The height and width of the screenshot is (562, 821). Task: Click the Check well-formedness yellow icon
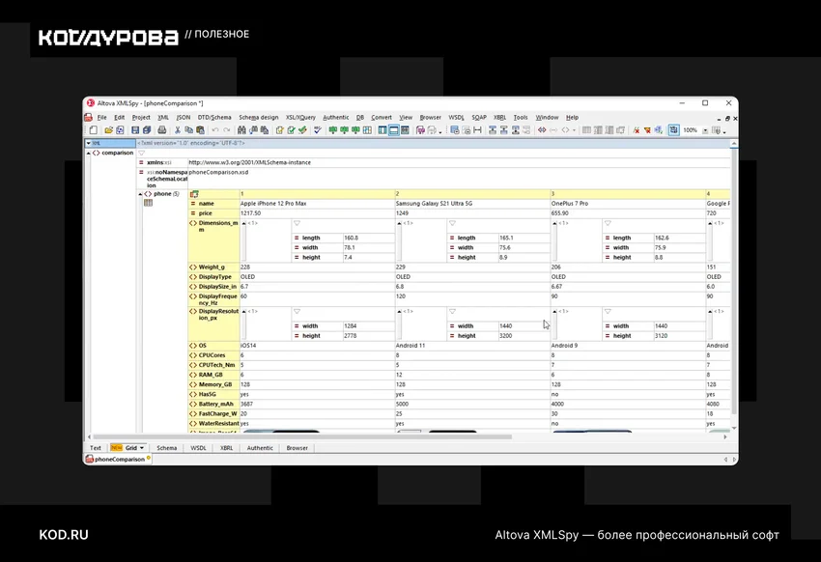[x=279, y=130]
